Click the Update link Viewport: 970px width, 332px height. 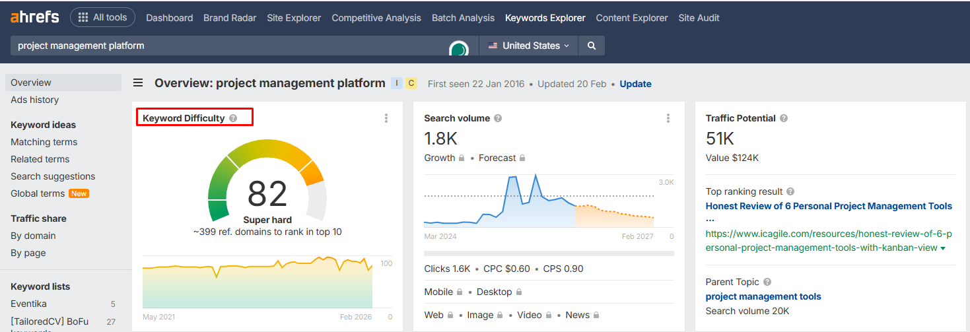pos(636,84)
